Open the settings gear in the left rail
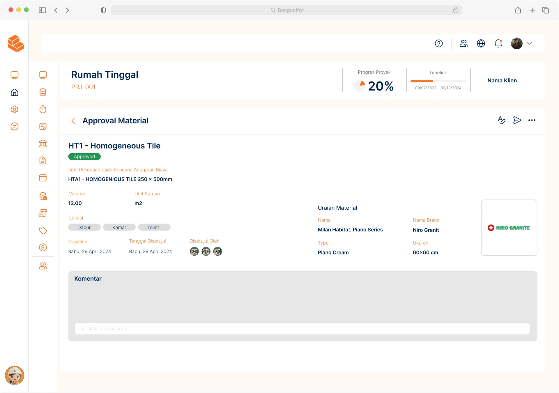This screenshot has width=559, height=393. (x=15, y=109)
